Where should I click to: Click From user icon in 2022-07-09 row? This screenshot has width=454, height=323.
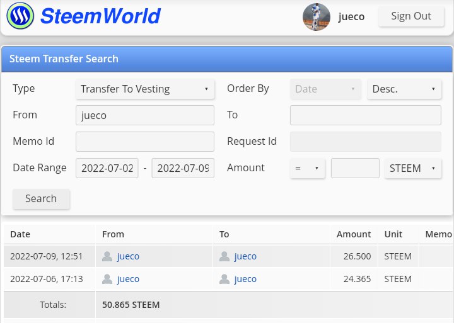[x=107, y=256]
